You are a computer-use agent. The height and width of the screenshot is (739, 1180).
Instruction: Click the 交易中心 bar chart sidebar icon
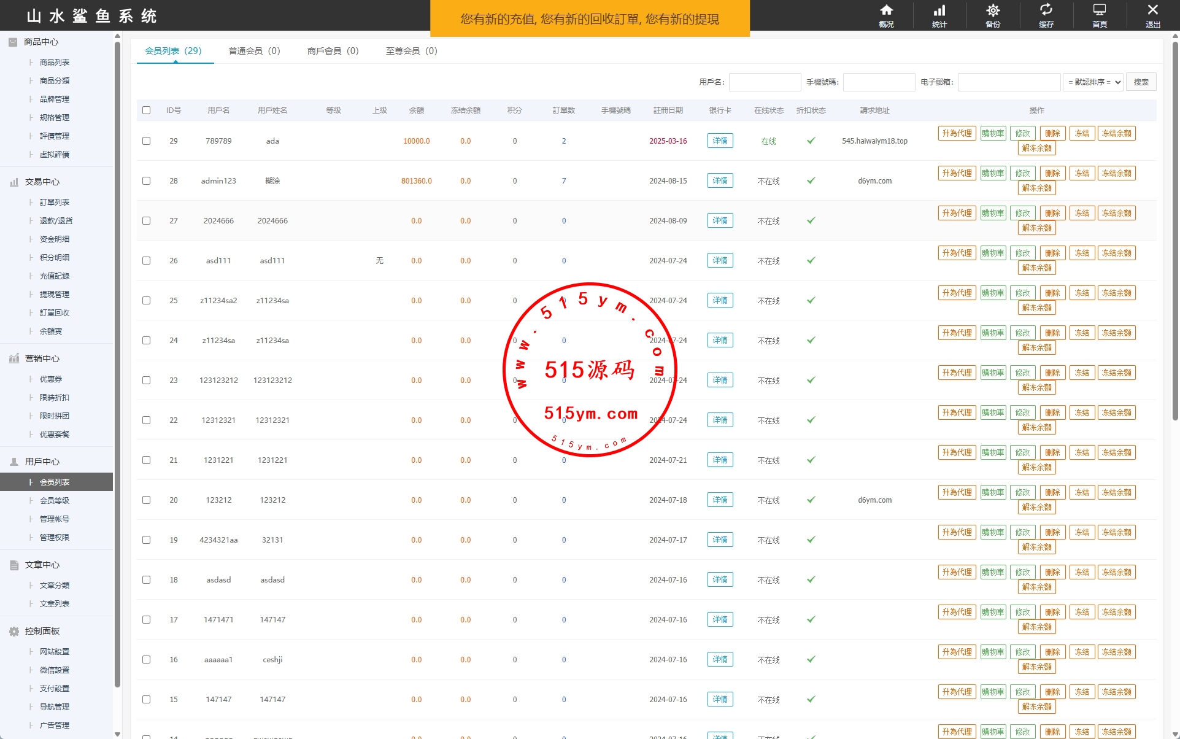pos(14,182)
